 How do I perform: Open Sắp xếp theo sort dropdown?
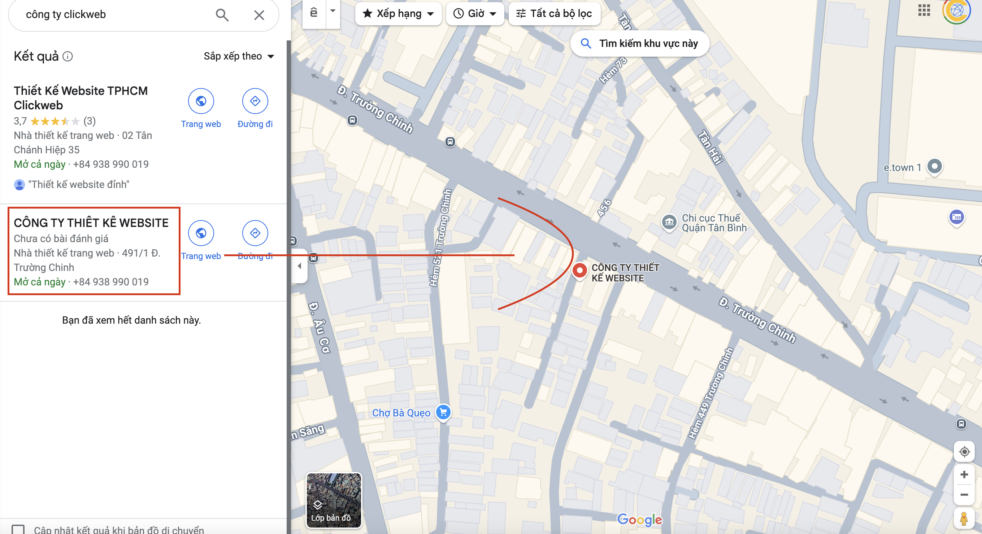click(x=239, y=56)
